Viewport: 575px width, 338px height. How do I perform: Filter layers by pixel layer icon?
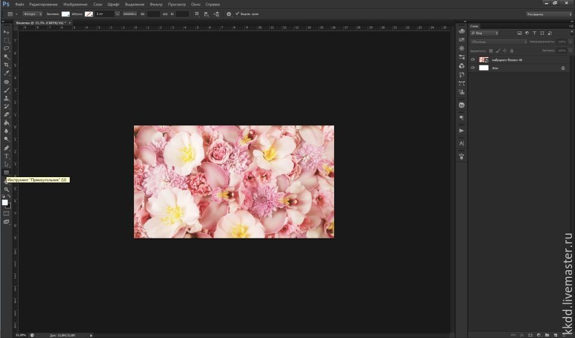(520, 33)
